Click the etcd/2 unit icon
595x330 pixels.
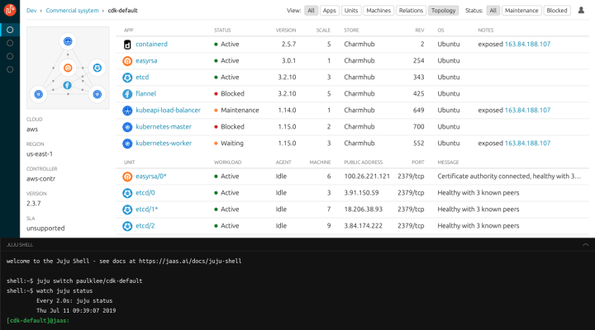(x=127, y=226)
